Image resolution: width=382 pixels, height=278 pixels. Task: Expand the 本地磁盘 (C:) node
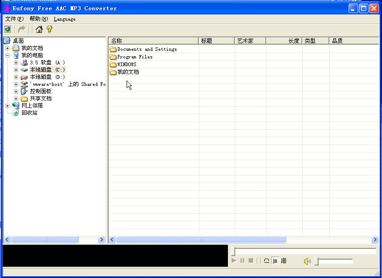[x=16, y=70]
